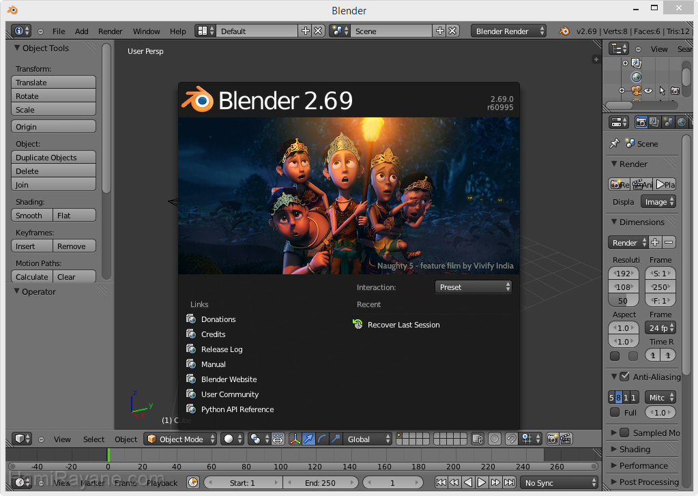The image size is (698, 496).
Task: Open the File menu
Action: tap(58, 31)
